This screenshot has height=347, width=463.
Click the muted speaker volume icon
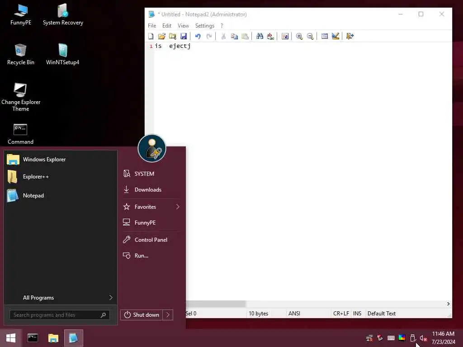[423, 338]
